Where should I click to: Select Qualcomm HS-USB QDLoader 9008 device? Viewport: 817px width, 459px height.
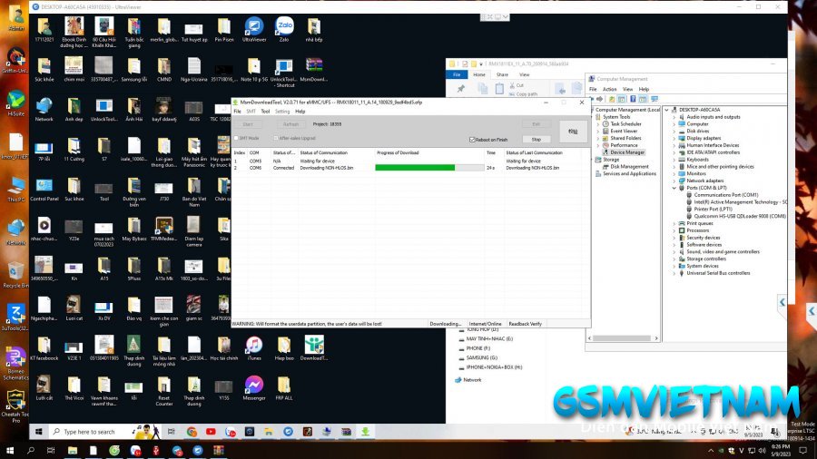(740, 216)
